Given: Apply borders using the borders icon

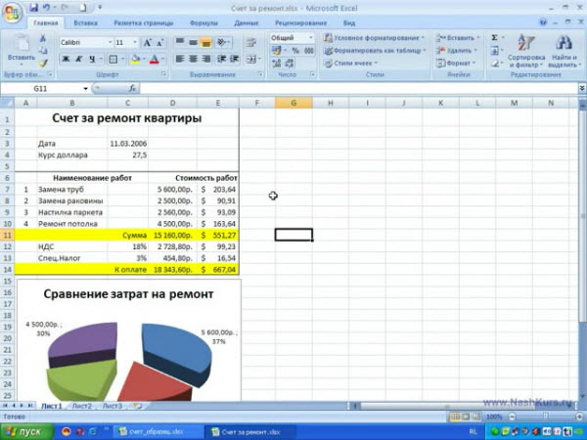Looking at the screenshot, I should pos(113,59).
